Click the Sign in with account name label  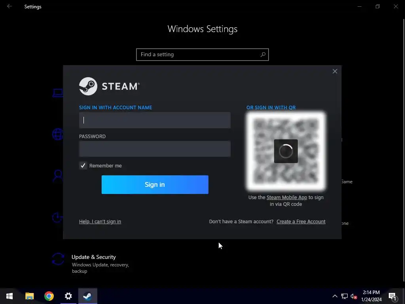(x=115, y=108)
